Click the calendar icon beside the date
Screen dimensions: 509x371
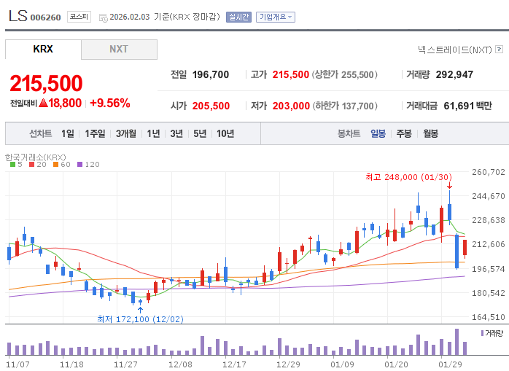click(104, 18)
